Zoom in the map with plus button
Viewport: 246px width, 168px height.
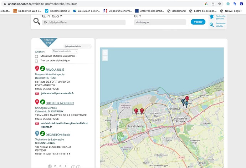[x=105, y=52]
